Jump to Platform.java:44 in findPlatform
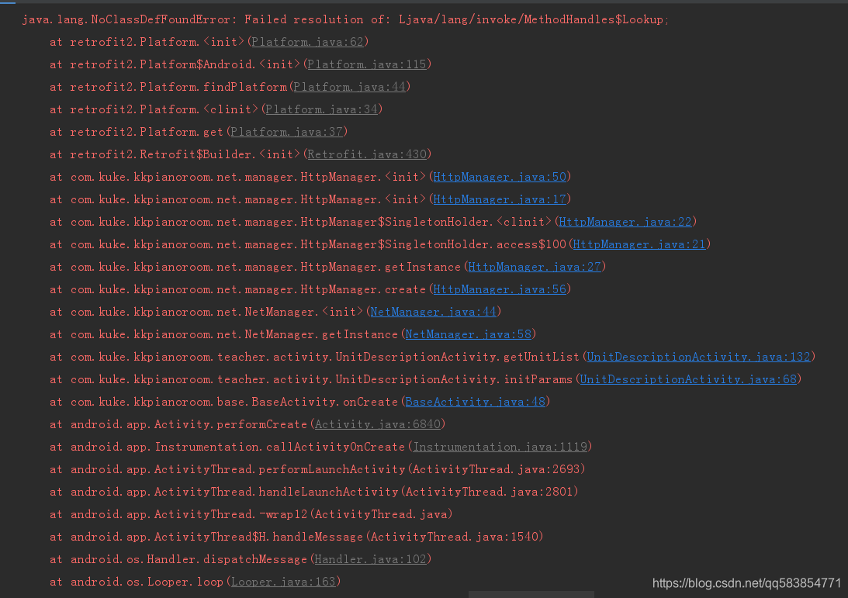The height and width of the screenshot is (598, 848). click(350, 87)
